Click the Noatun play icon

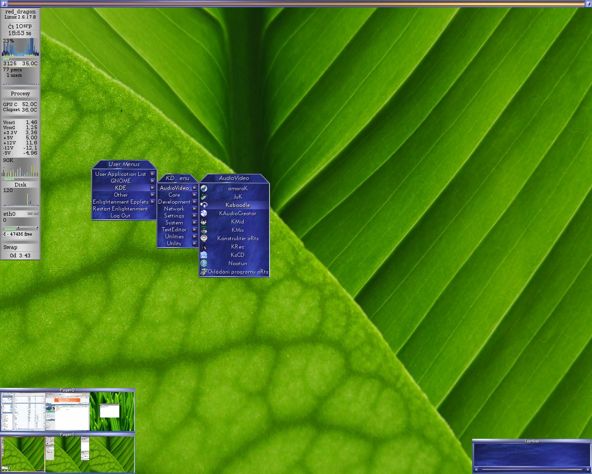[x=203, y=263]
